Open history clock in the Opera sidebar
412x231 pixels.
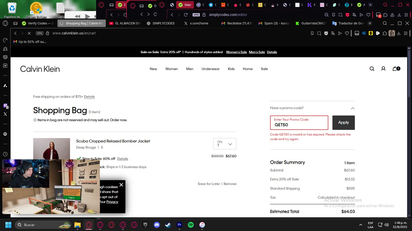click(5, 154)
